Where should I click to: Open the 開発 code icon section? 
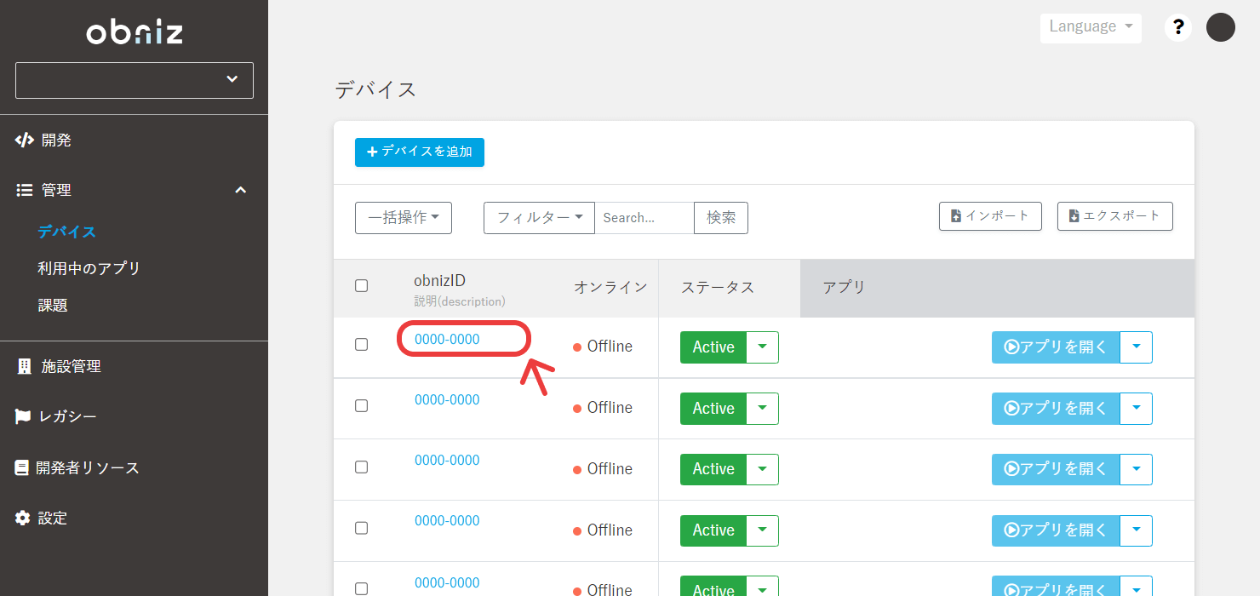pyautogui.click(x=25, y=140)
